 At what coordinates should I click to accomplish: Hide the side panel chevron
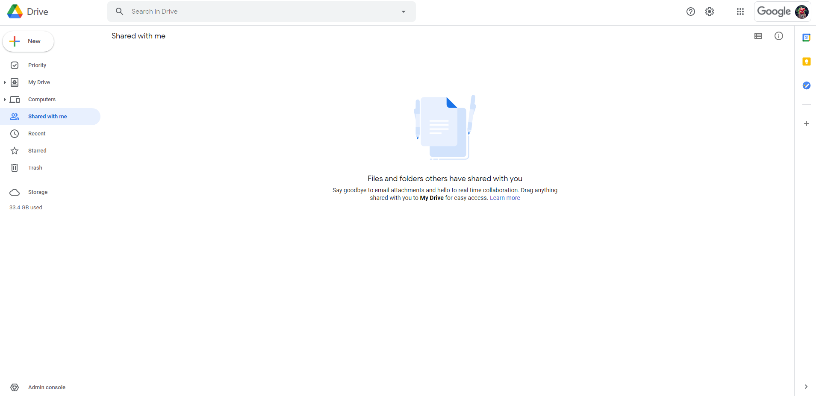click(x=806, y=387)
